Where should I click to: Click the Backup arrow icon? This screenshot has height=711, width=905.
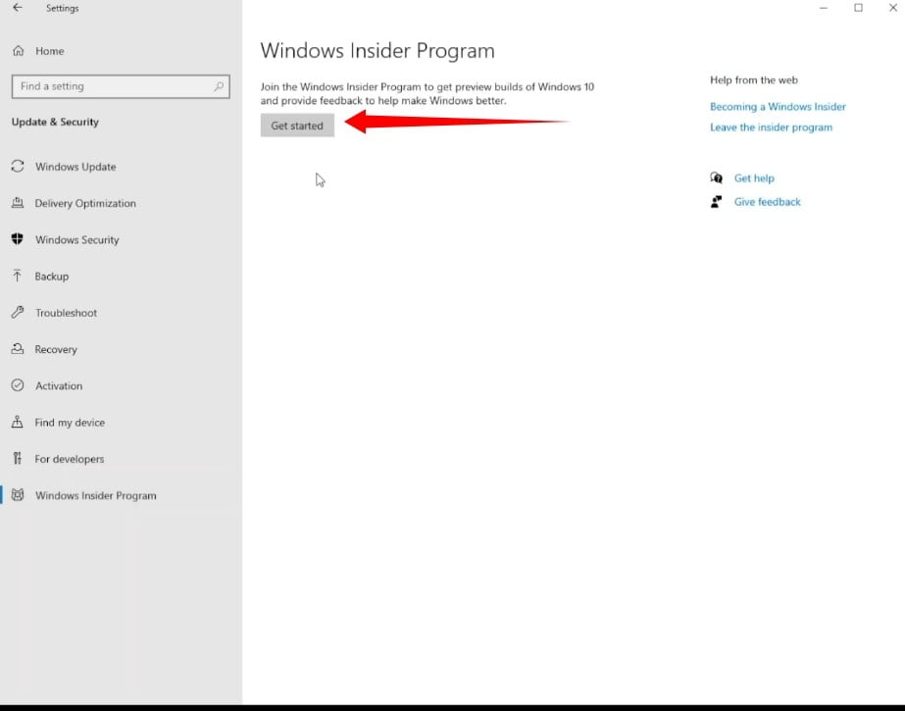(18, 276)
